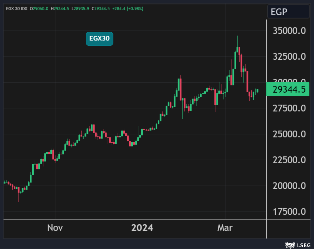Click the 22500.0 price axis label
The height and width of the screenshot is (249, 314).
pos(289,160)
